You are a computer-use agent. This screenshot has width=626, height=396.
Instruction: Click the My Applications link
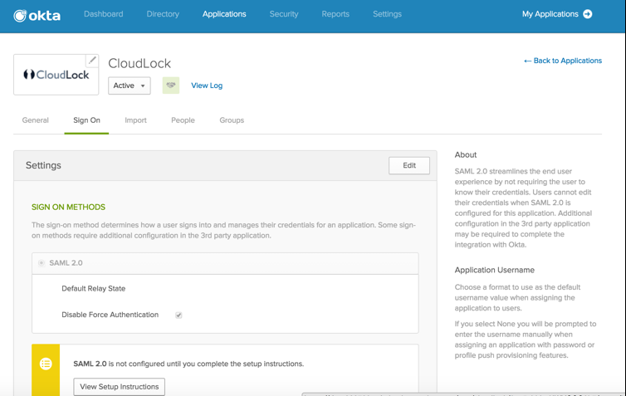pyautogui.click(x=550, y=14)
